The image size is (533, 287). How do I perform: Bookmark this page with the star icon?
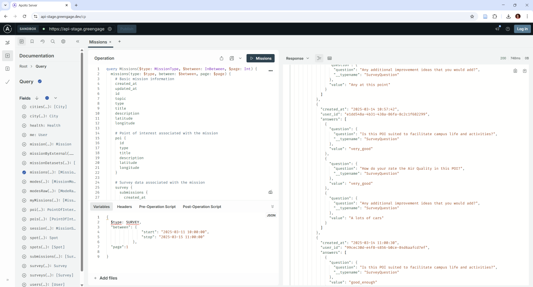point(472,16)
